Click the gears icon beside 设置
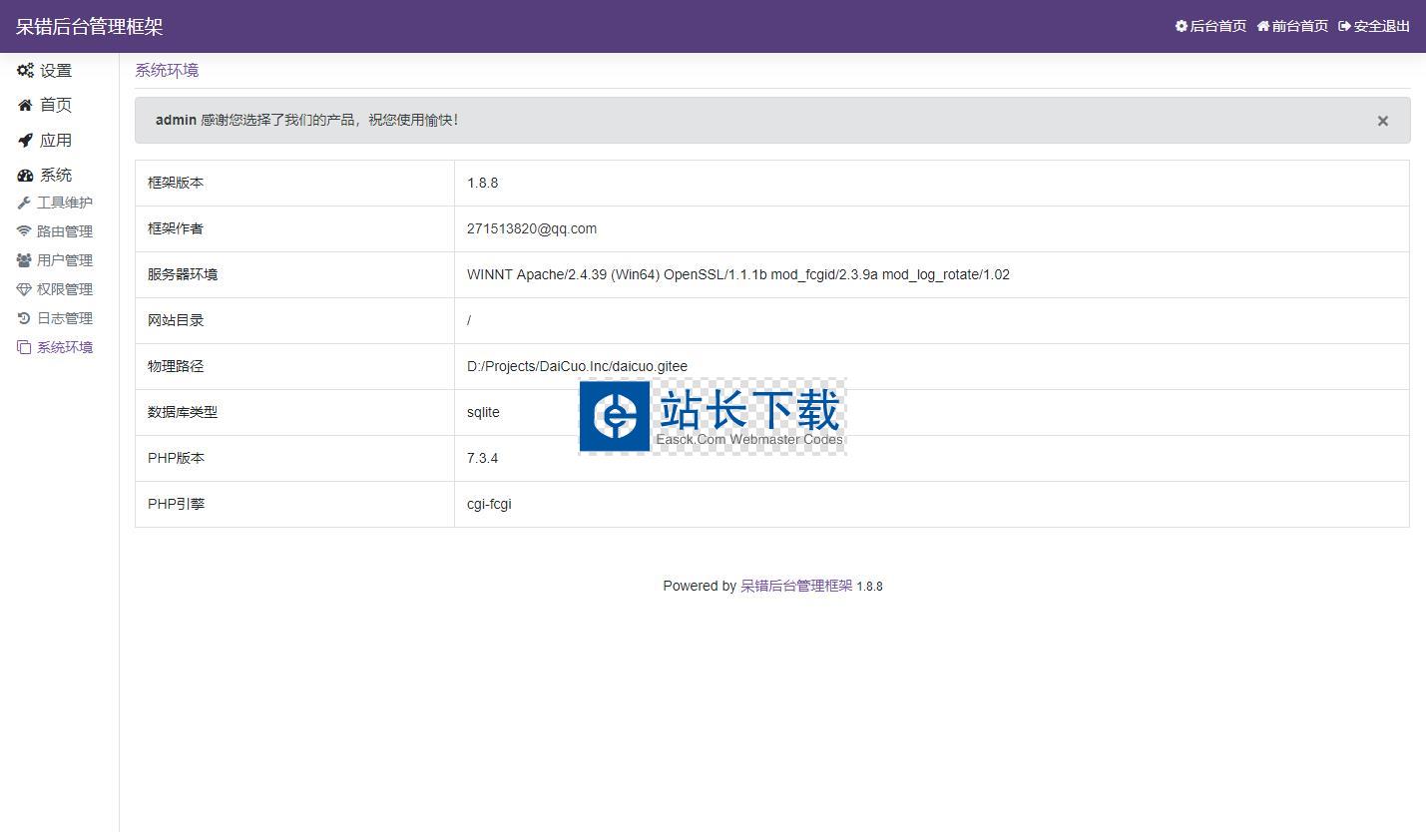The height and width of the screenshot is (832, 1426). coord(25,71)
